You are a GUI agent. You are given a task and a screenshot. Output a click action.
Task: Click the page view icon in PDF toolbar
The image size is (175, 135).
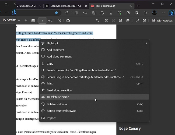pos(68,20)
